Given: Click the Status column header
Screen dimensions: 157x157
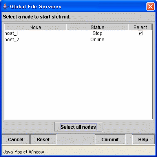Looking at the screenshot, I should 97,27.
